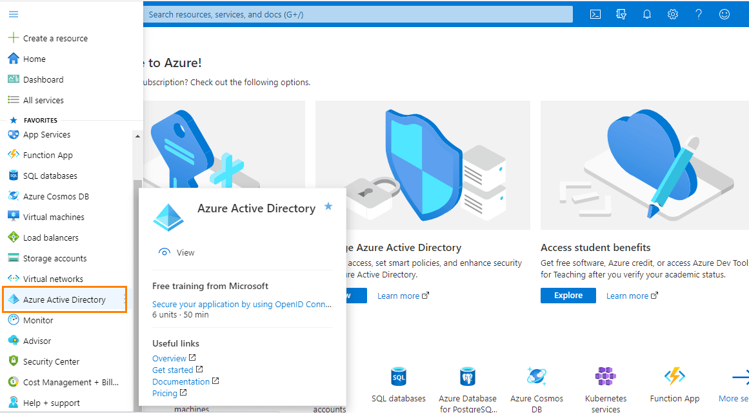Open Virtual machines from favorites

[52, 216]
